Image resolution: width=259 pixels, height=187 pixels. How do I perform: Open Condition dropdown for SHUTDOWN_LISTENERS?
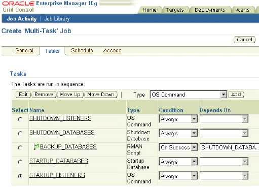click(x=178, y=119)
